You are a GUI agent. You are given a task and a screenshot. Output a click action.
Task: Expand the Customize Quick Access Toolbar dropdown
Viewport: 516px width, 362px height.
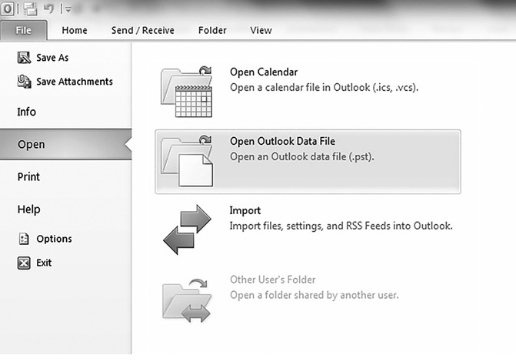pos(68,9)
